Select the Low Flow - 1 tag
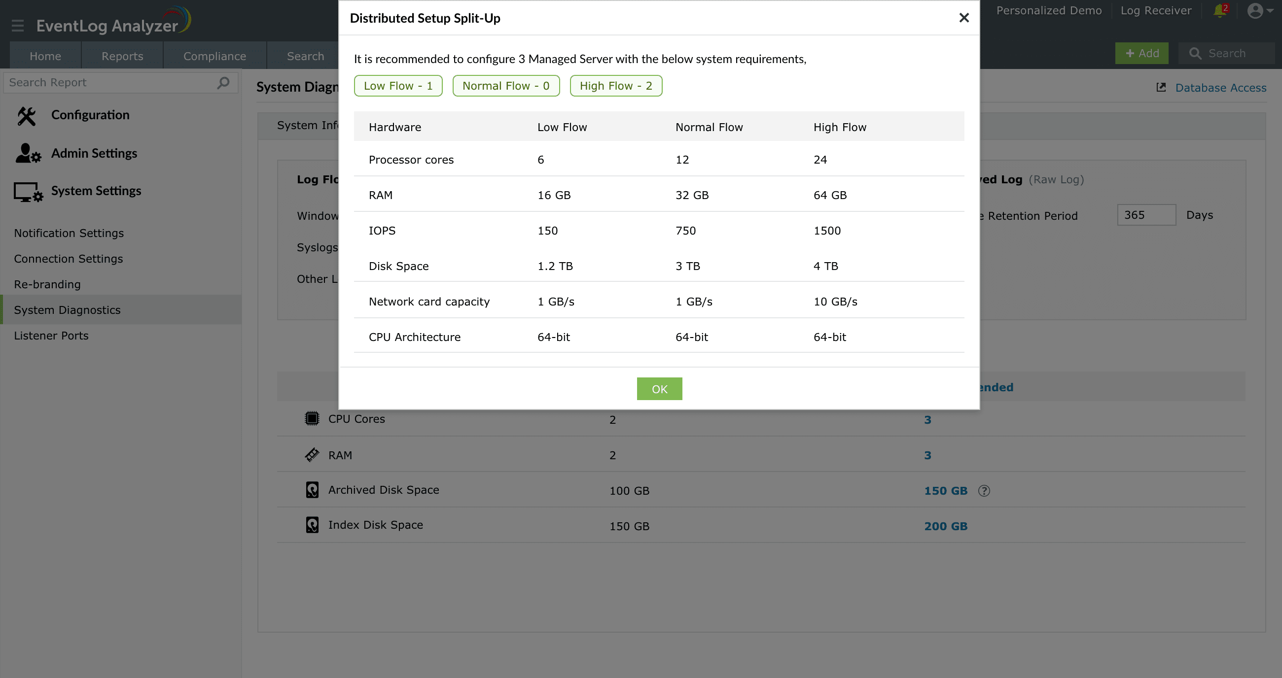 point(397,86)
